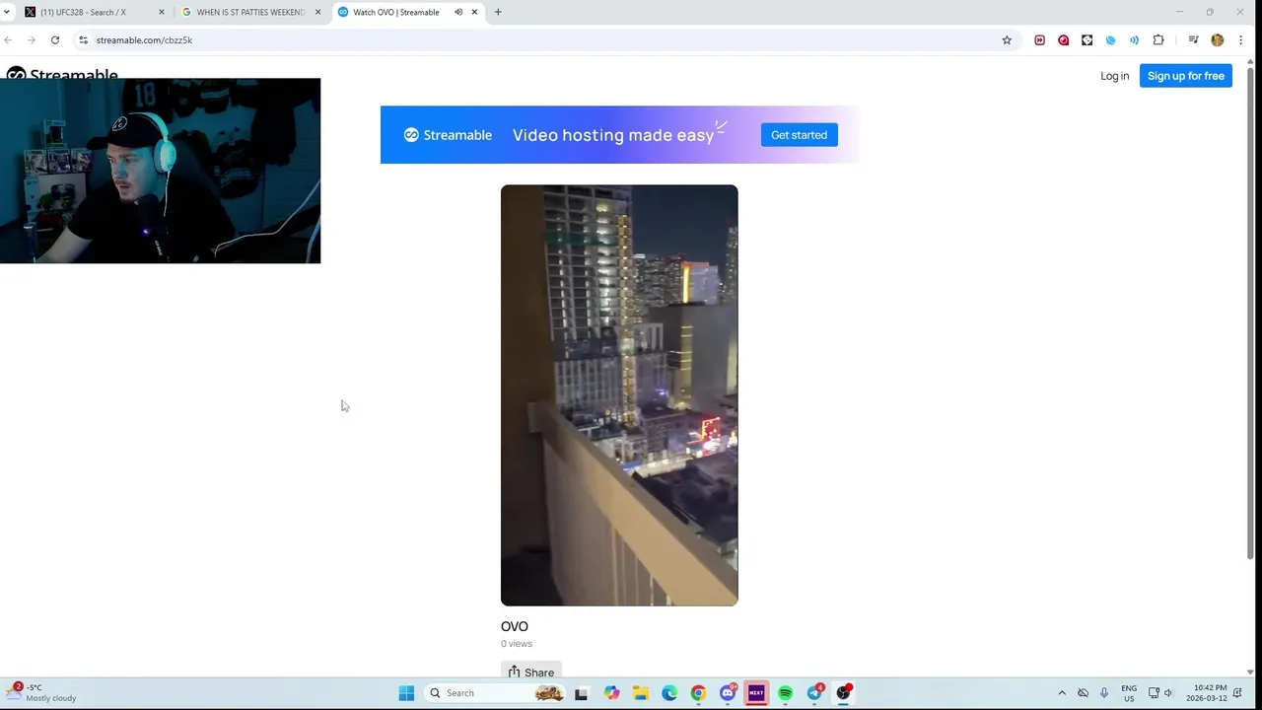Open volume control in system tray

[x=1168, y=693]
